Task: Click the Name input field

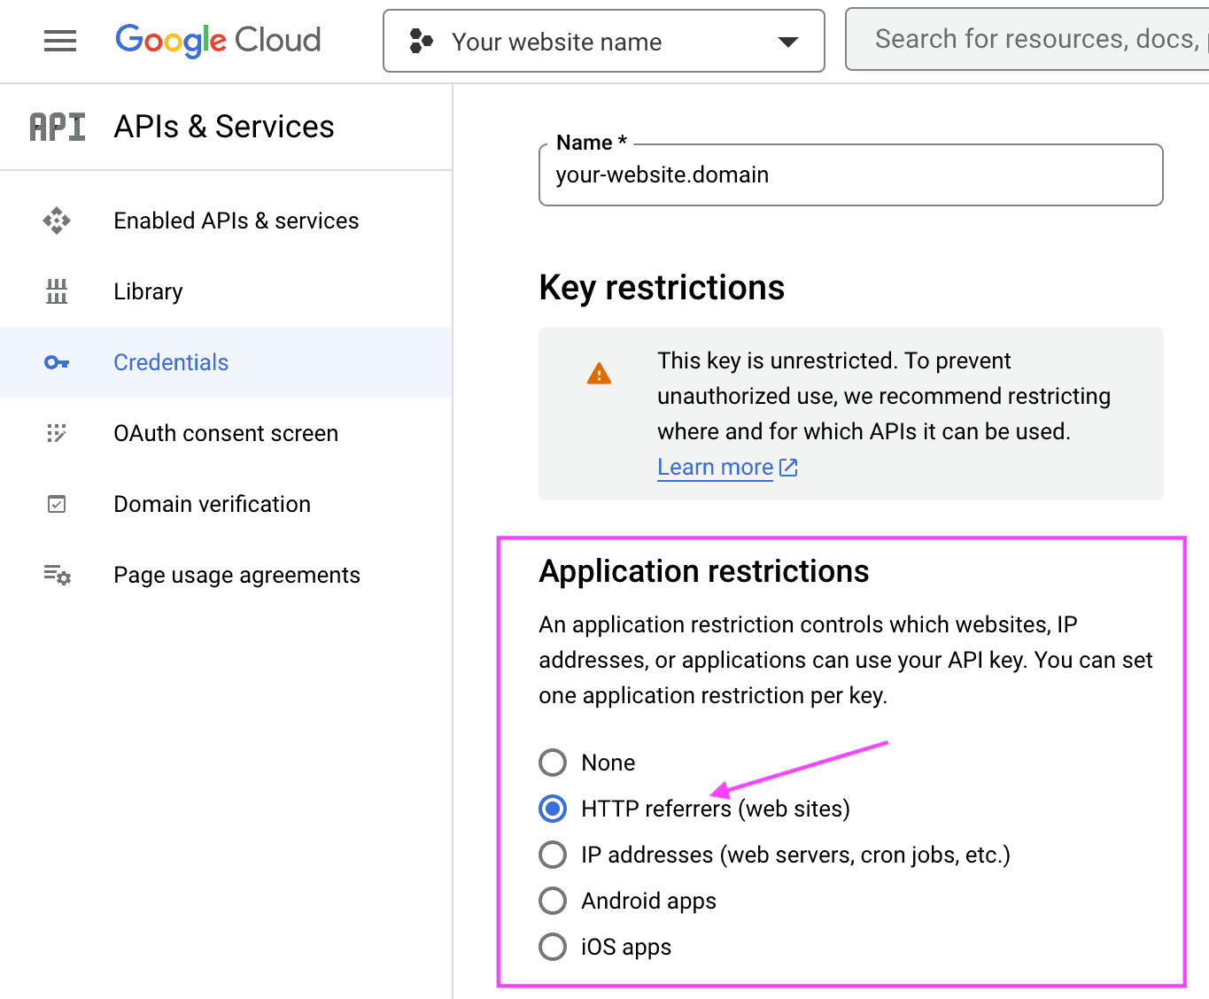Action: click(x=849, y=174)
